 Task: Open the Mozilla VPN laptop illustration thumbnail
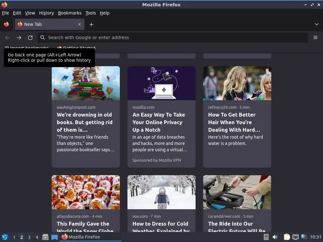pos(161,83)
